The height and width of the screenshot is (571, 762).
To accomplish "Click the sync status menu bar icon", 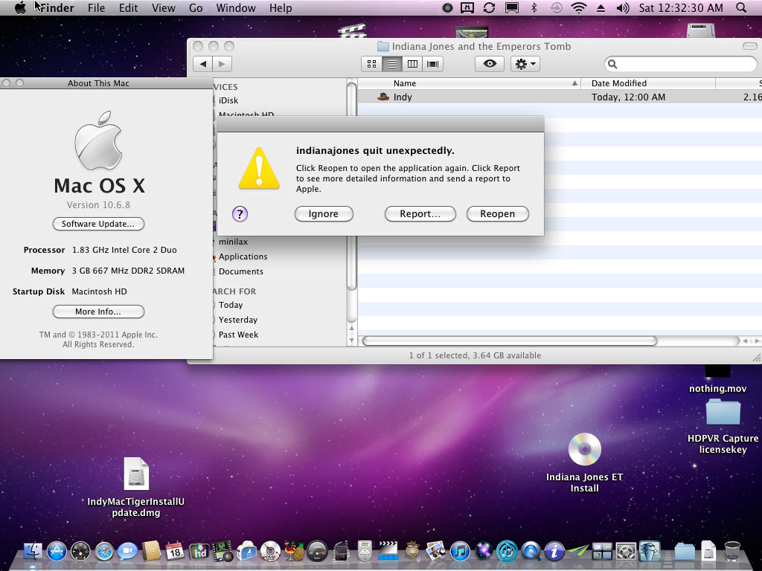I will pos(489,7).
